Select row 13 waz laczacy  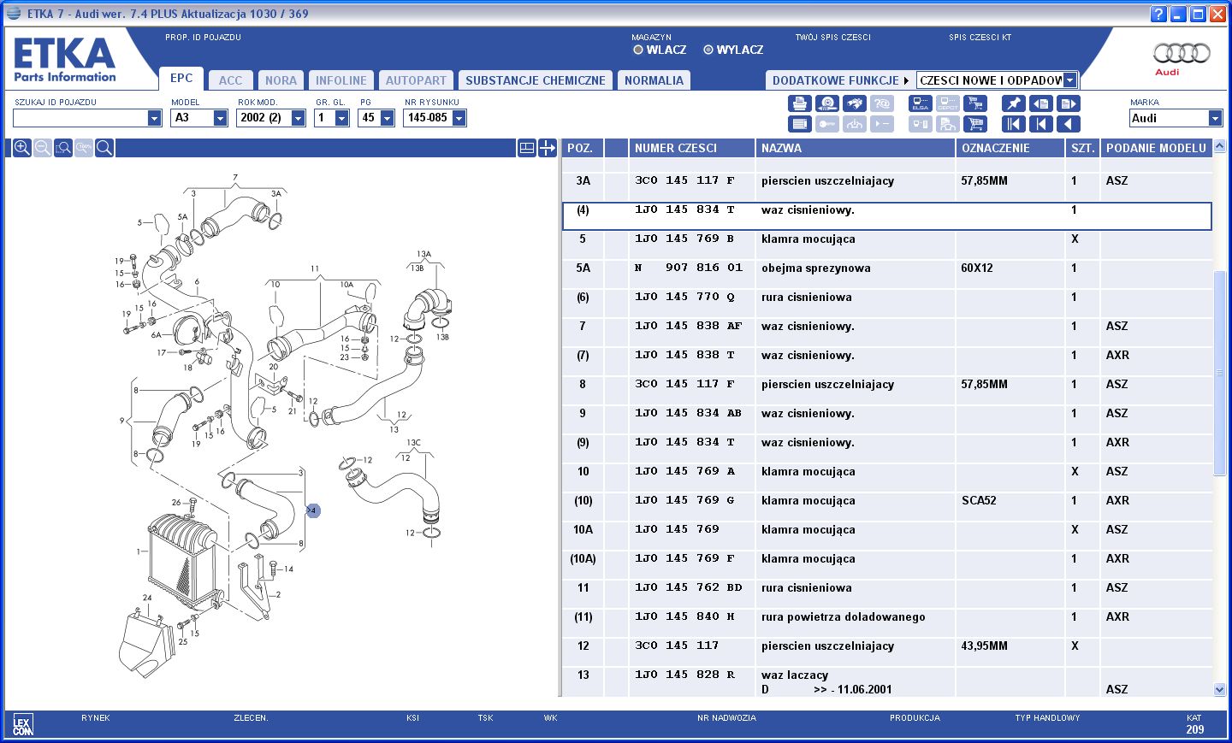tap(886, 682)
